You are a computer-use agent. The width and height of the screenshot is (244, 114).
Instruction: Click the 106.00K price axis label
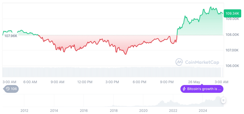coord(232,66)
